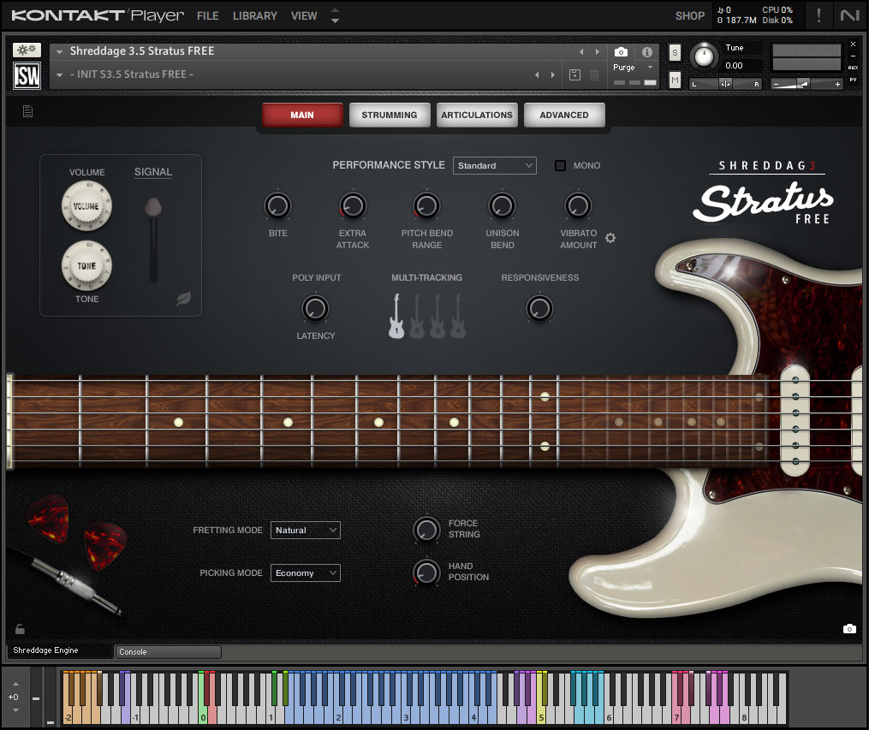Open the vibrato settings gear
The width and height of the screenshot is (869, 730).
[x=610, y=238]
